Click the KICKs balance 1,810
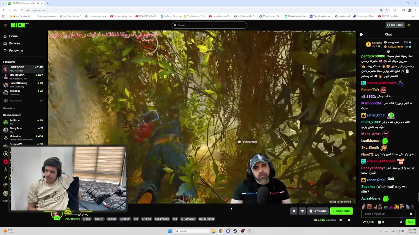Image resolution: width=419 pixels, height=235 pixels. pyautogui.click(x=368, y=222)
